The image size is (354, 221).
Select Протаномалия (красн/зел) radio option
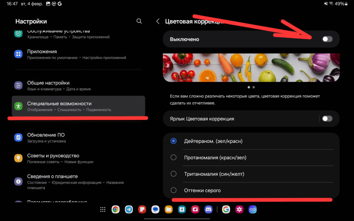tap(174, 157)
